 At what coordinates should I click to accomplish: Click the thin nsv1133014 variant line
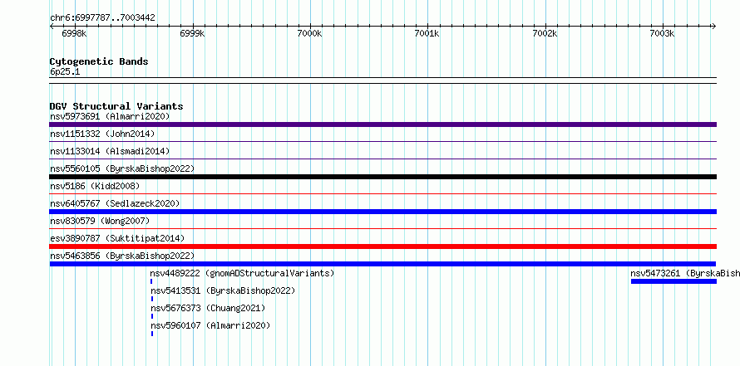click(382, 159)
